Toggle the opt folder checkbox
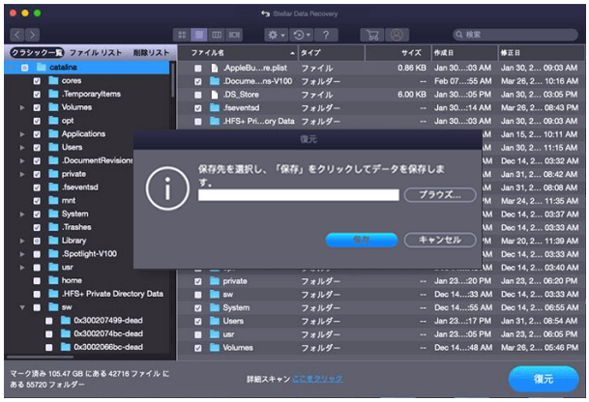Screen dimensions: 589x402 point(37,121)
